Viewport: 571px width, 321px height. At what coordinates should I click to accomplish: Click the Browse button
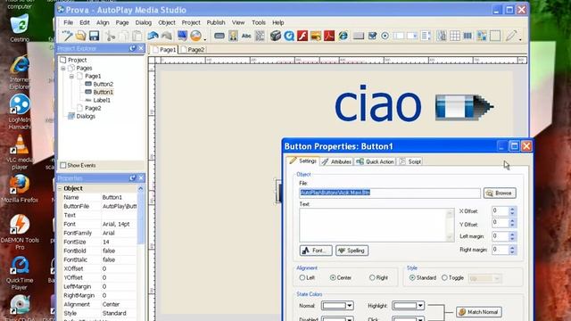click(500, 193)
